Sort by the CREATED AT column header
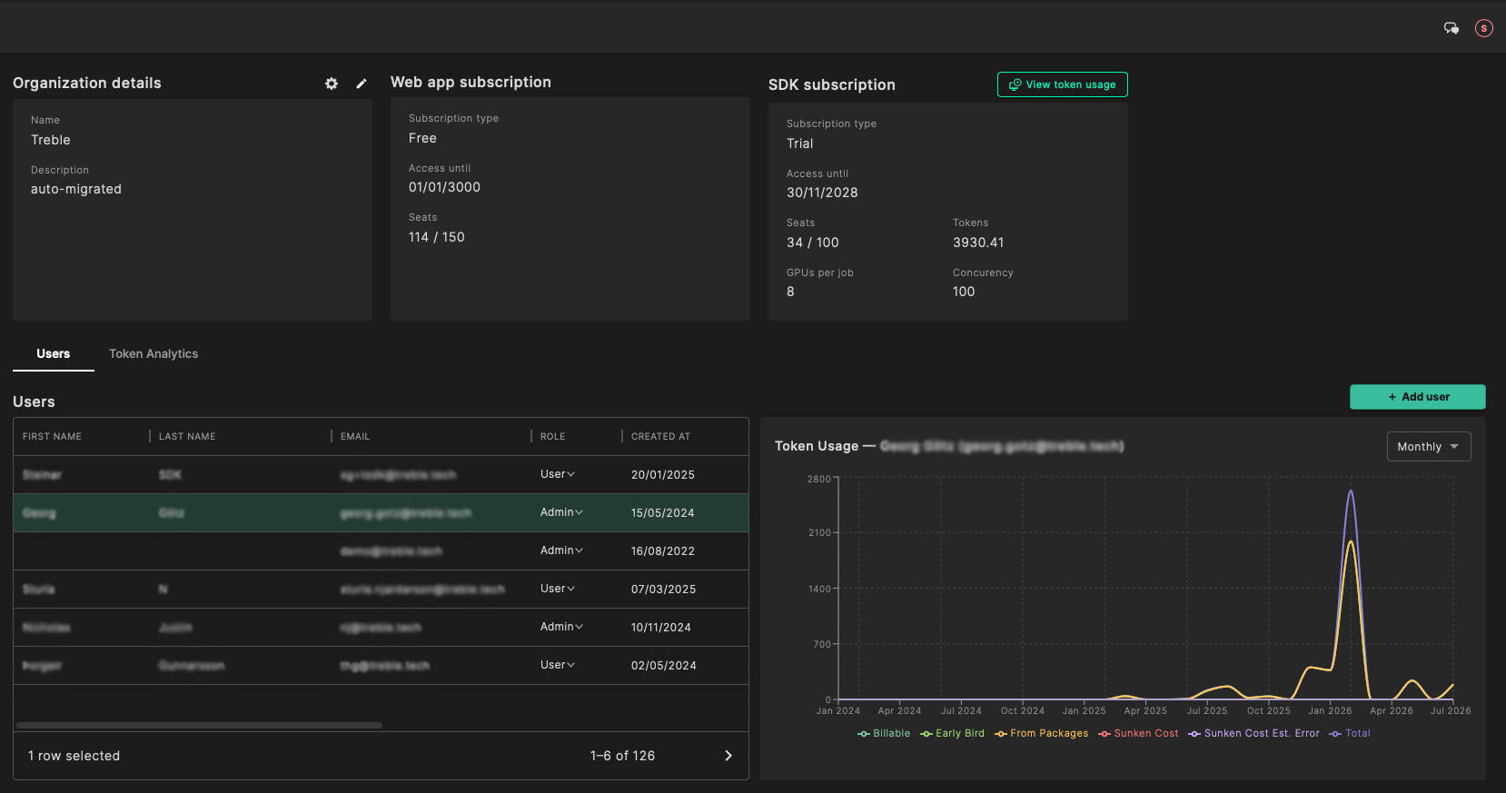 (x=660, y=437)
